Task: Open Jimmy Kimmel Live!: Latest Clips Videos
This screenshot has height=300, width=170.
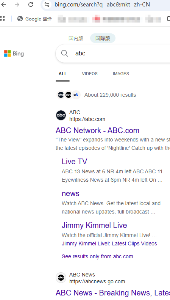Action: 109,243
